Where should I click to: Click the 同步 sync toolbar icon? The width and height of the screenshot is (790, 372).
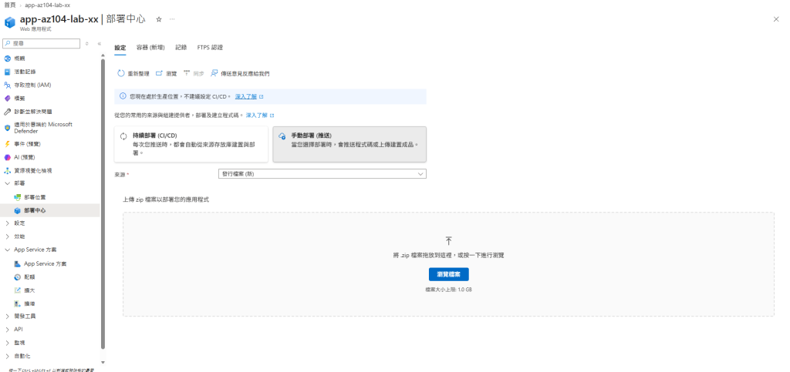(187, 73)
